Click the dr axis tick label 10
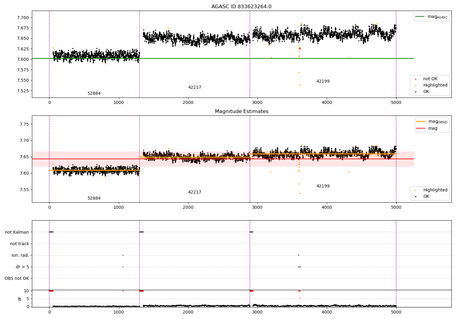Image resolution: width=456 pixels, height=319 pixels. point(26,291)
